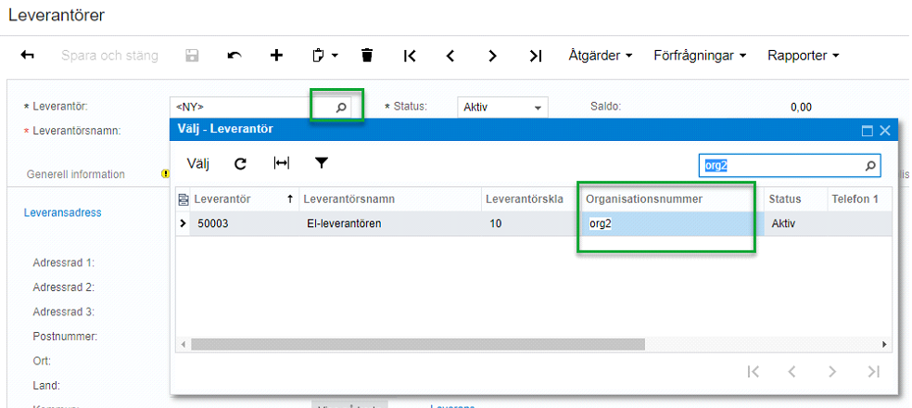Click the Aktiv status cell in grid
912x408 pixels.
[x=795, y=223]
